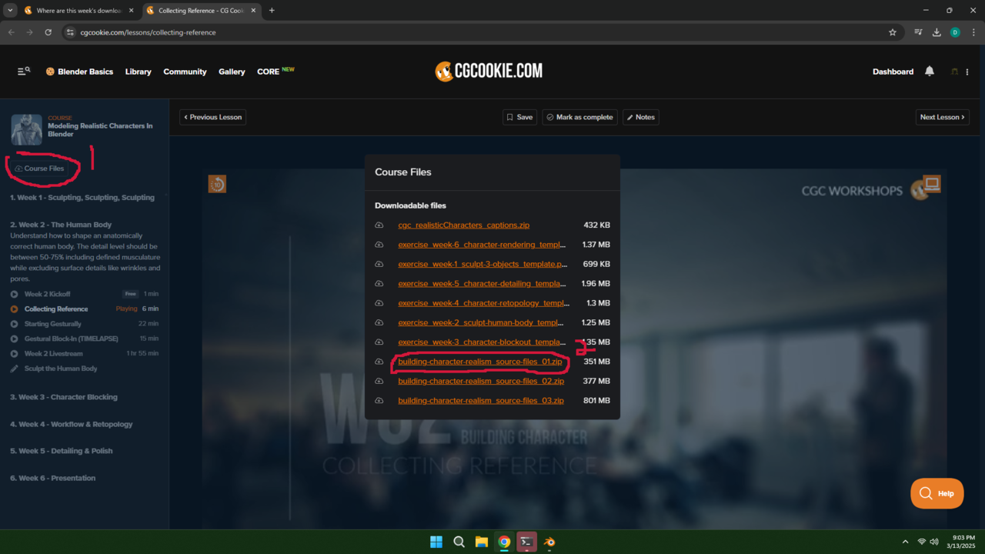Open the Windows Start menu
Screen dimensions: 985x554
pos(436,542)
